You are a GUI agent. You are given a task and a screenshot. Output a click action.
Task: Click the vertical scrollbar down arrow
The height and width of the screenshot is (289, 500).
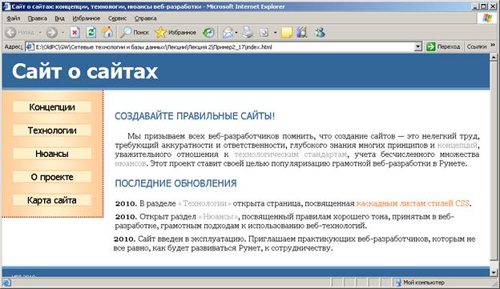pos(494,273)
